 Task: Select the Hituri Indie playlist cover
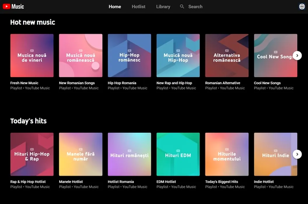(x=275, y=154)
